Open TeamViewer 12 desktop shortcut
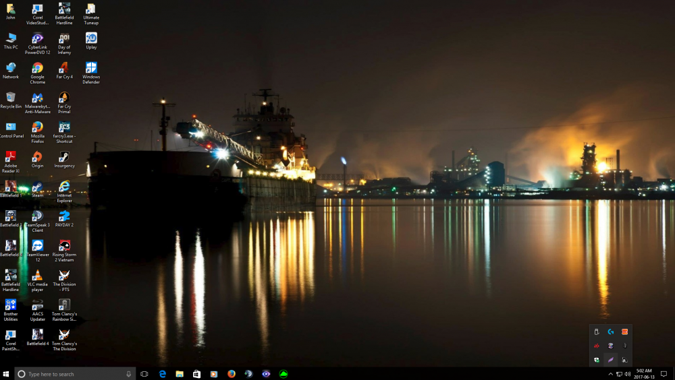675x380 pixels. [37, 246]
